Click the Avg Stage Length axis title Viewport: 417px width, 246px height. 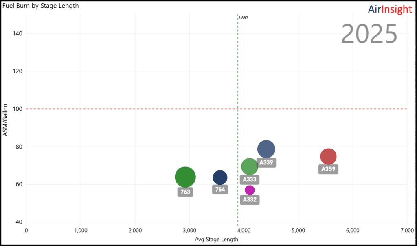(216, 239)
